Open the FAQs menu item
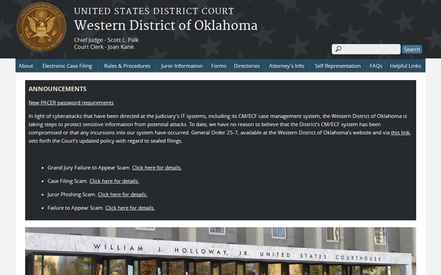 coord(376,66)
